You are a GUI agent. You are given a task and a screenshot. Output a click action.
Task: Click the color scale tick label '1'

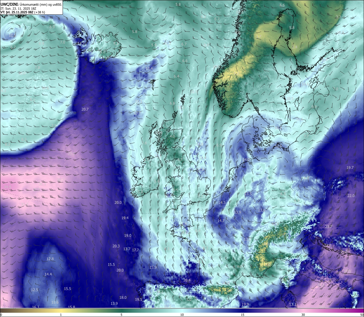[61, 315]
